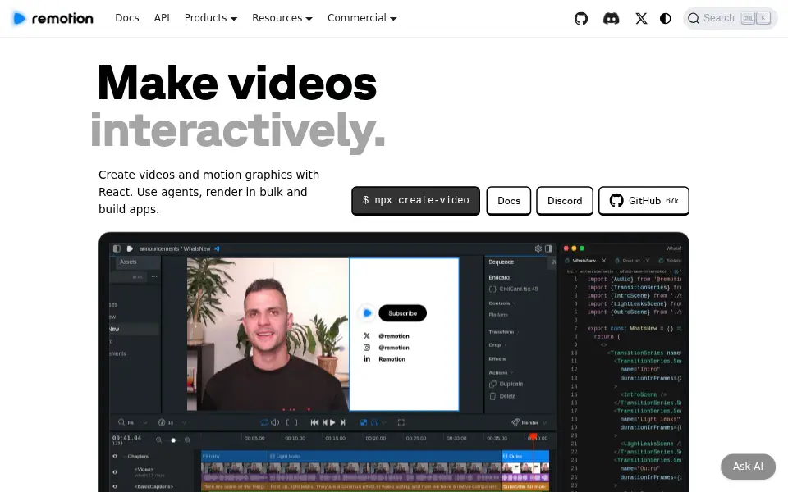
Task: Mute audio with speaker icon
Action: (275, 423)
